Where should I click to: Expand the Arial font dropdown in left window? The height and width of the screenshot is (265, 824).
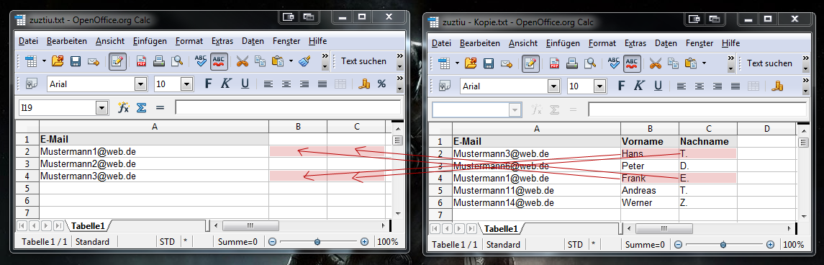[140, 84]
